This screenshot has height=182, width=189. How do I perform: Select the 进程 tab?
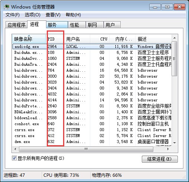(37, 25)
